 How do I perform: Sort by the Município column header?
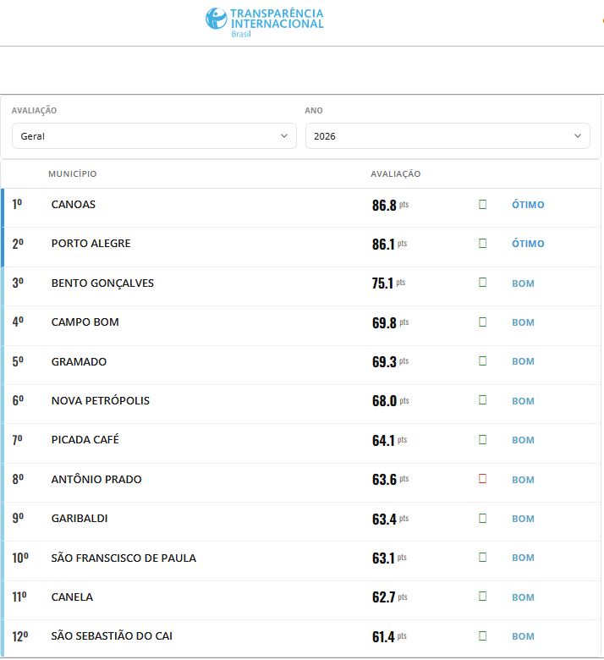[73, 173]
